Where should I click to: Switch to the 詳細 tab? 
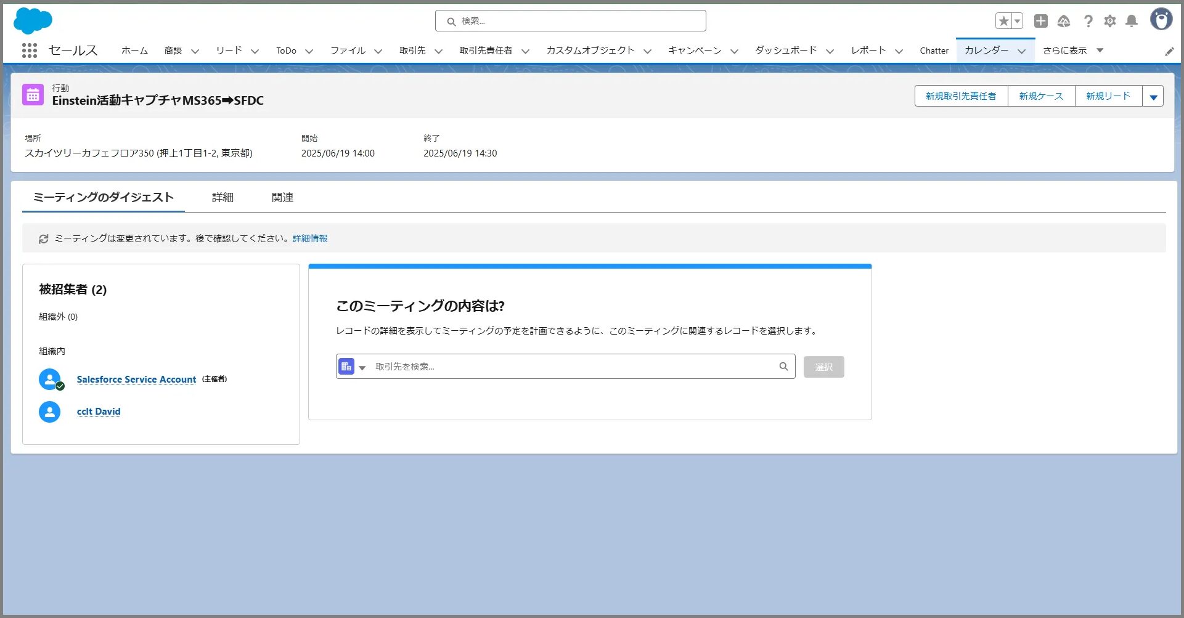pos(223,197)
